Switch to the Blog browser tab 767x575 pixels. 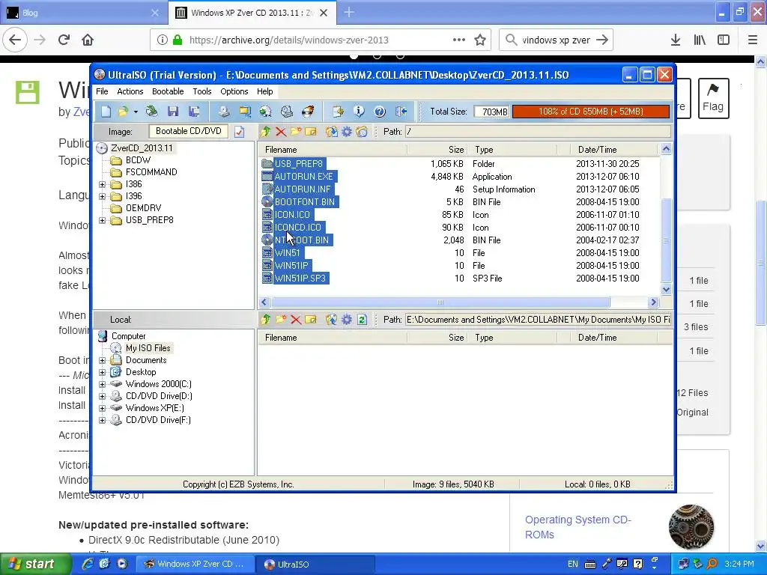point(84,13)
